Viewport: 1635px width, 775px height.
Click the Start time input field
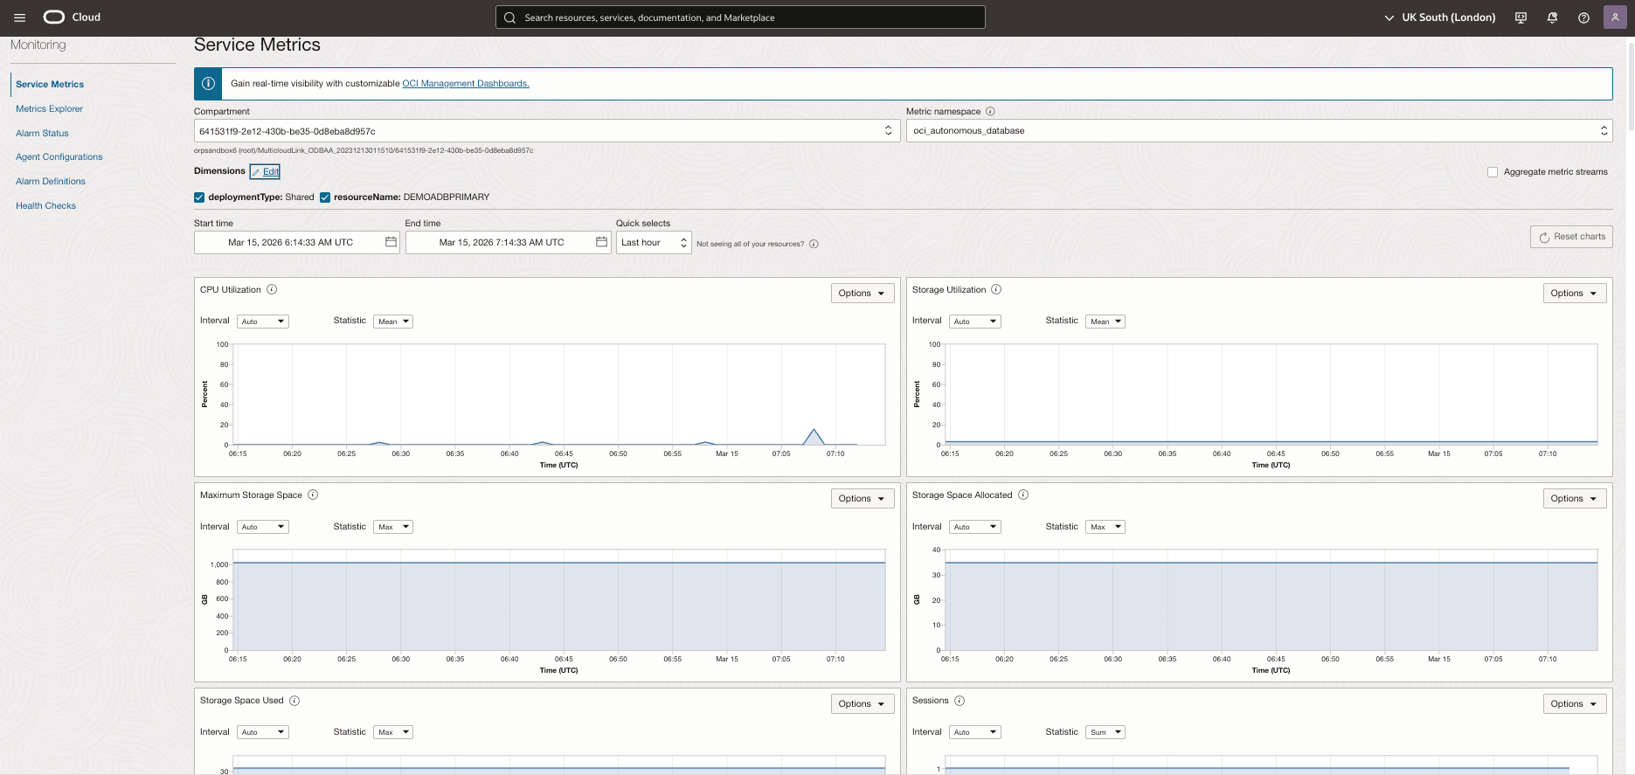coord(297,242)
